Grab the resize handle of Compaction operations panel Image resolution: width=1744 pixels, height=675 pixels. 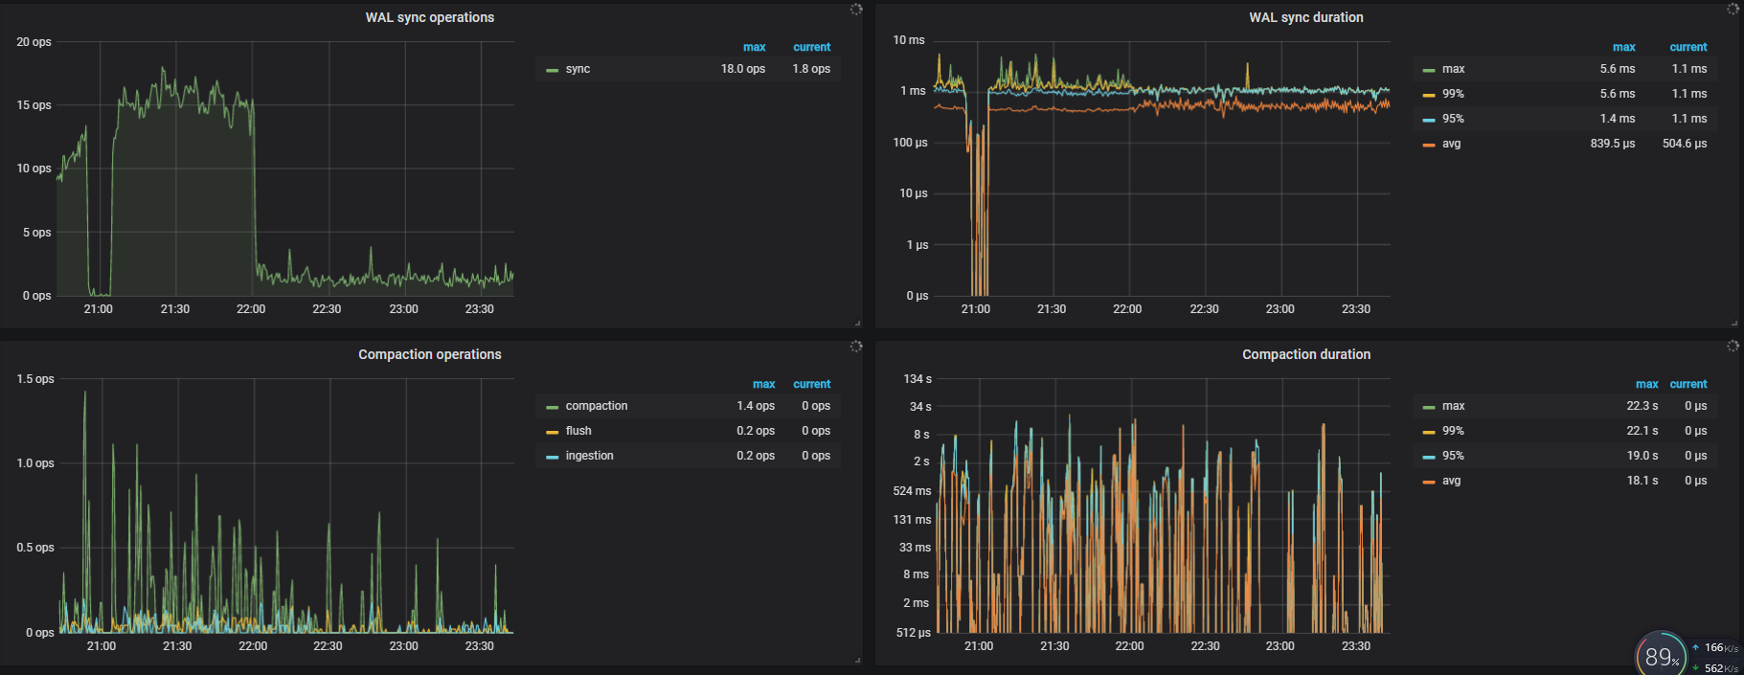click(857, 660)
